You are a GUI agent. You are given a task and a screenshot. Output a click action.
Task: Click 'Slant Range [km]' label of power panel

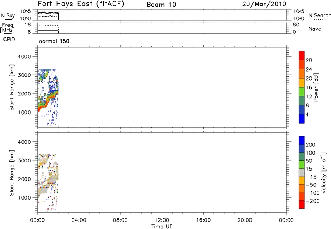pyautogui.click(x=12, y=87)
